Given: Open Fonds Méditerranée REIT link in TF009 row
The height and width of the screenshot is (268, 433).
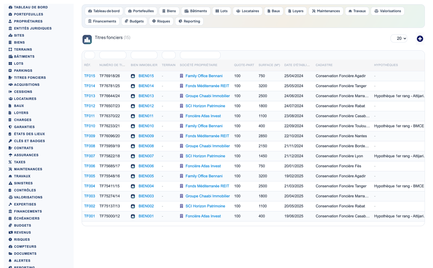Looking at the screenshot, I should point(207,136).
